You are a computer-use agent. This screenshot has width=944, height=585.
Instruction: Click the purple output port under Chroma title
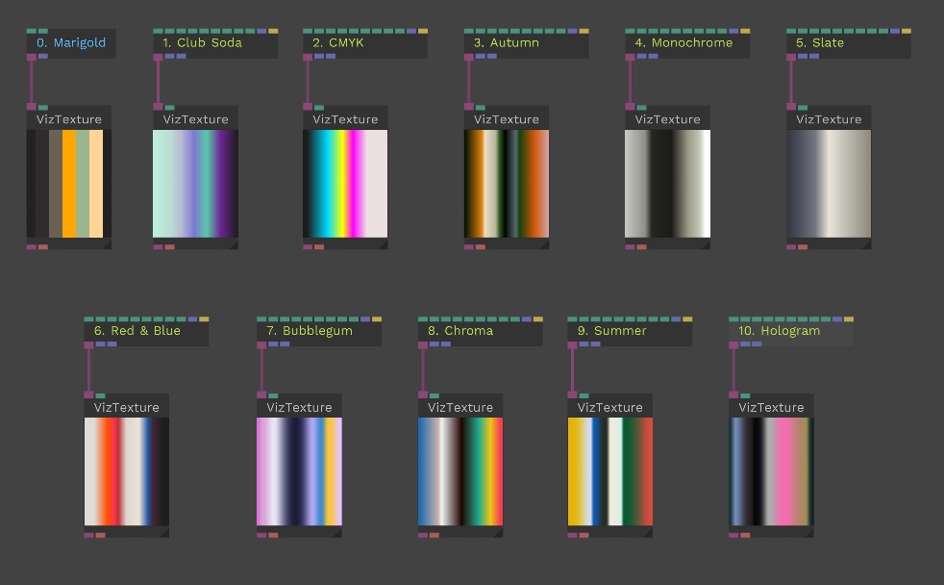click(x=423, y=344)
